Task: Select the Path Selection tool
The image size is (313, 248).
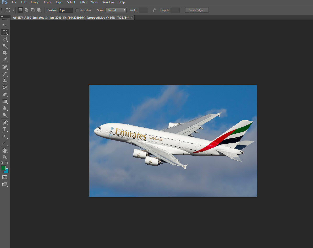Action: click(x=5, y=136)
